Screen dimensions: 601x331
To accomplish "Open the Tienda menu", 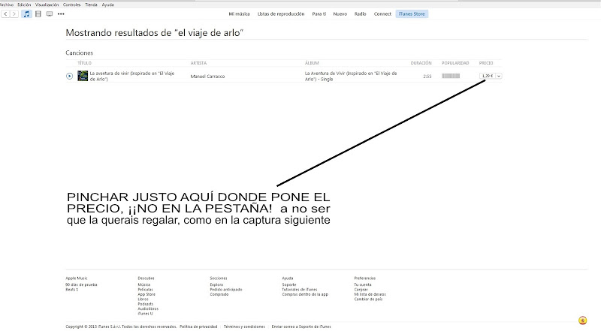I will [91, 5].
